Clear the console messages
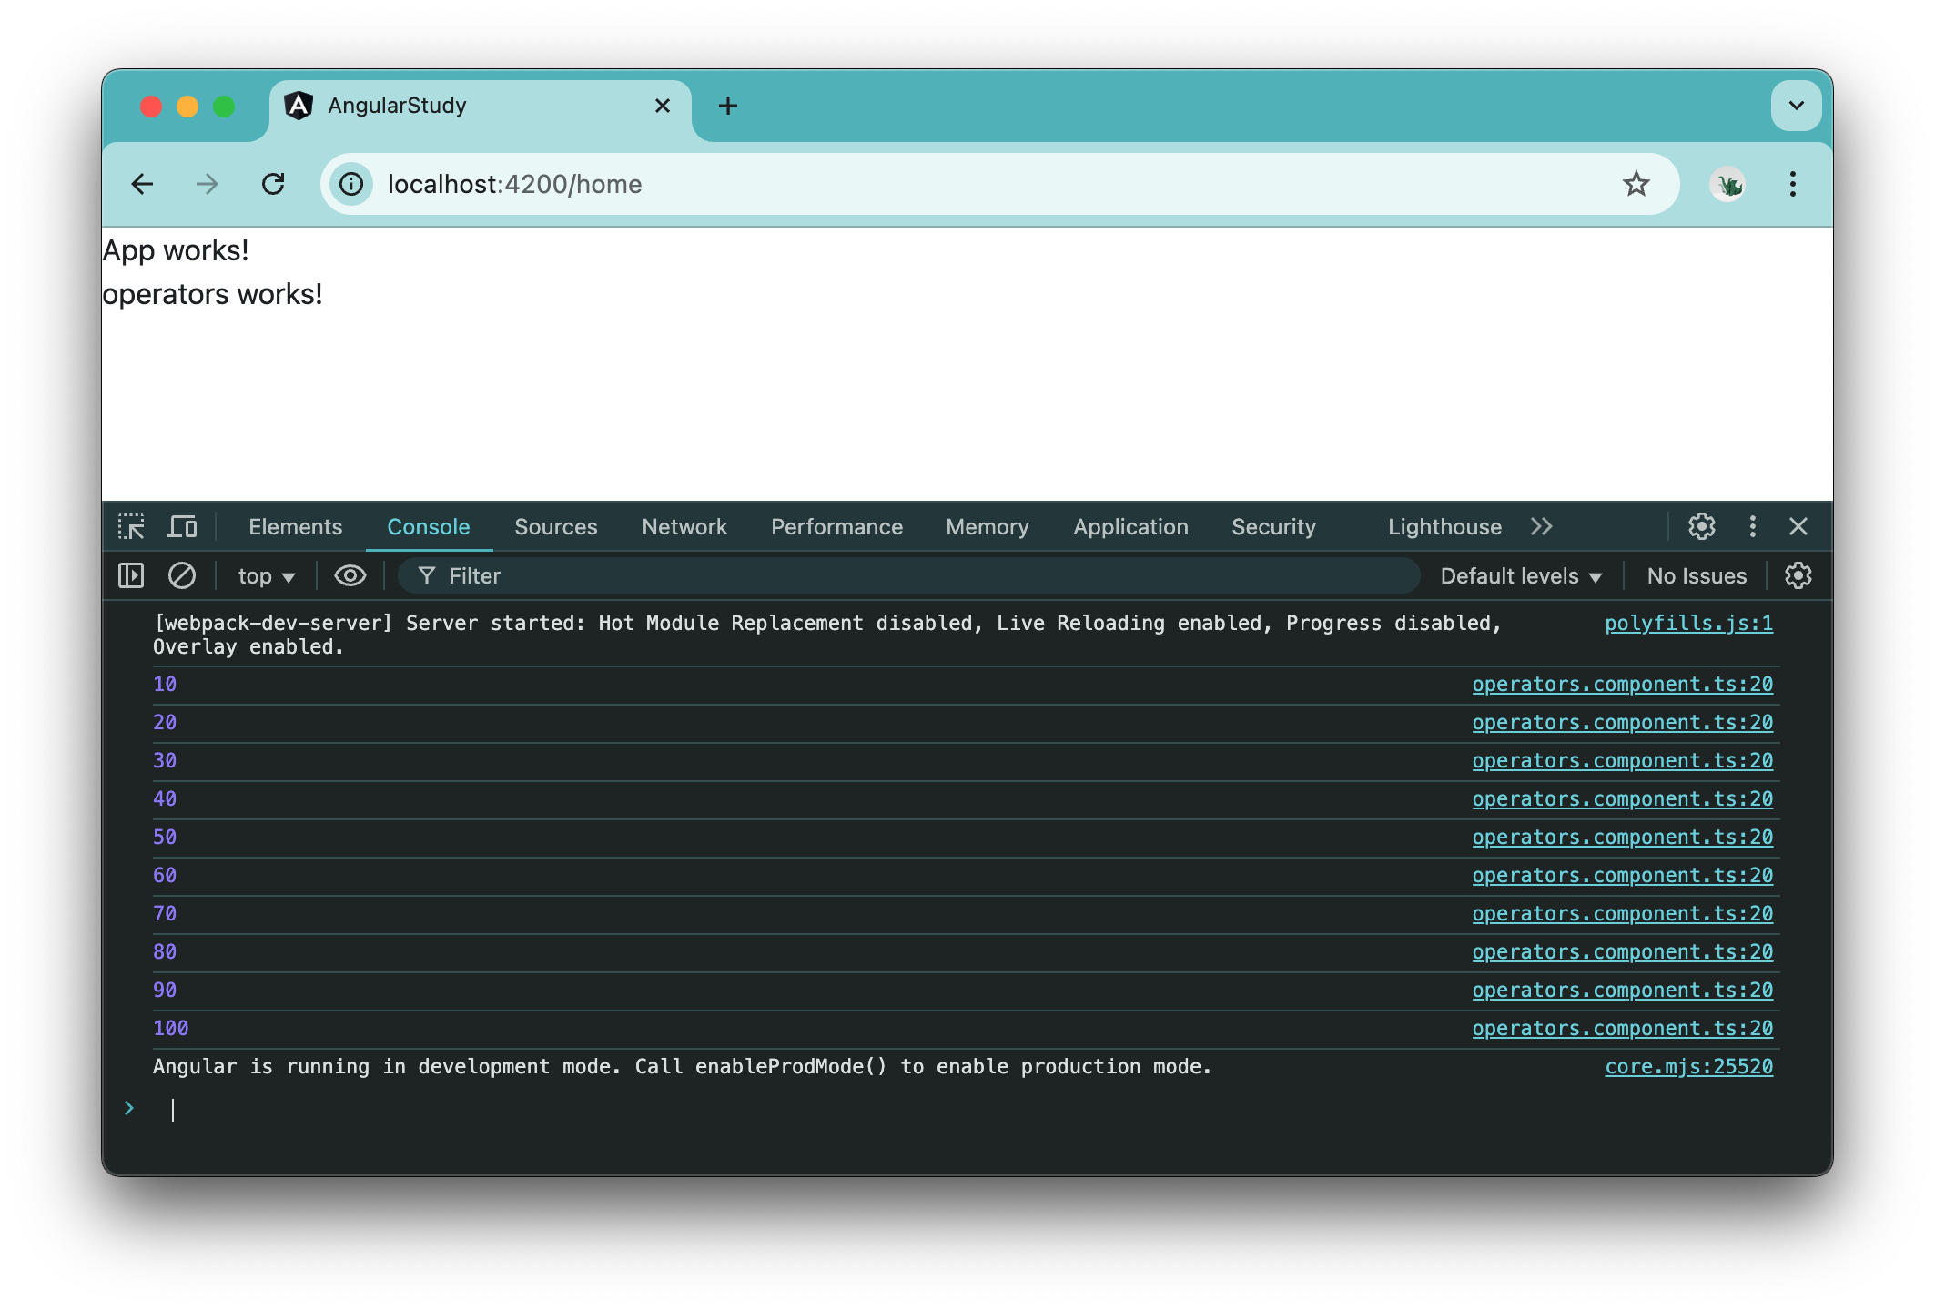This screenshot has height=1311, width=1935. [x=182, y=575]
